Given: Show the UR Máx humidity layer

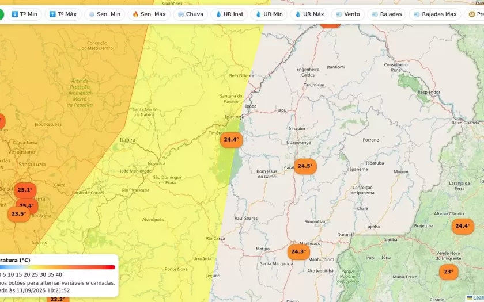Looking at the screenshot, I should (309, 14).
